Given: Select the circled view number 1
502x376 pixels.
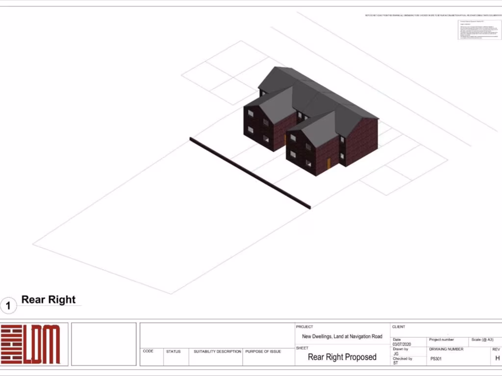Looking at the screenshot, I should point(8,306).
